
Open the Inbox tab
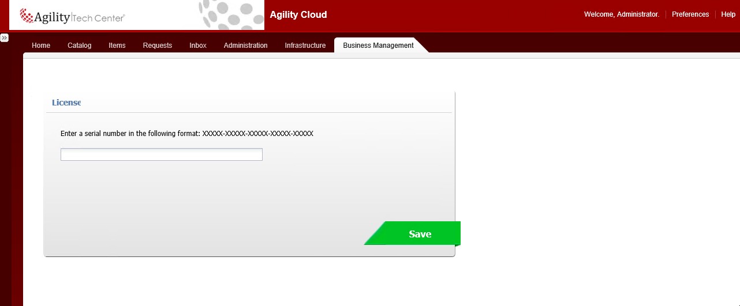point(198,46)
